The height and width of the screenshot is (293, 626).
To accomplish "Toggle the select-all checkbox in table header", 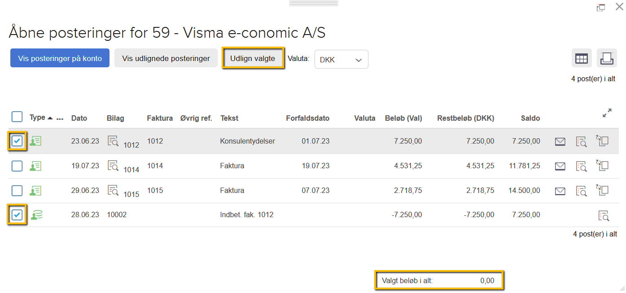I will (x=17, y=116).
